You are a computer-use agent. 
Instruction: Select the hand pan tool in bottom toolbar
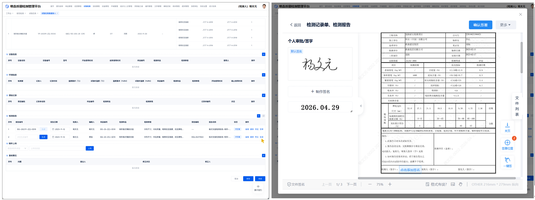(460, 184)
